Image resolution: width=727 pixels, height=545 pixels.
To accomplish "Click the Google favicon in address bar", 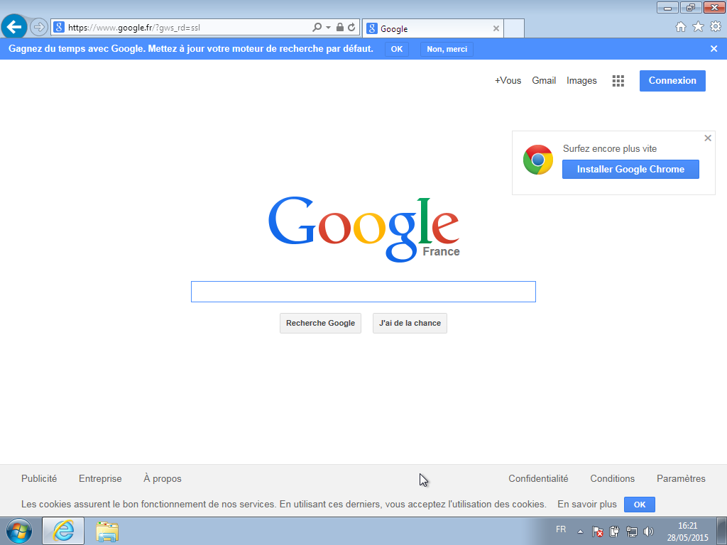I will point(59,28).
